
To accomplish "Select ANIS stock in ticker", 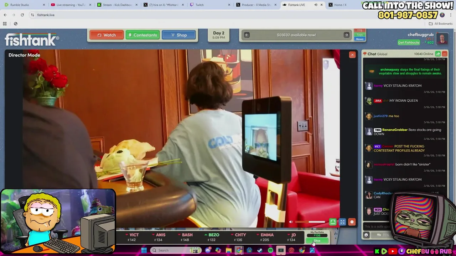I will click(x=158, y=237).
